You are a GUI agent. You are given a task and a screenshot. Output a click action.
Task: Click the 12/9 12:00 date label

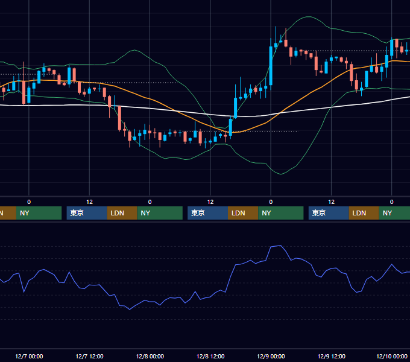(x=331, y=356)
